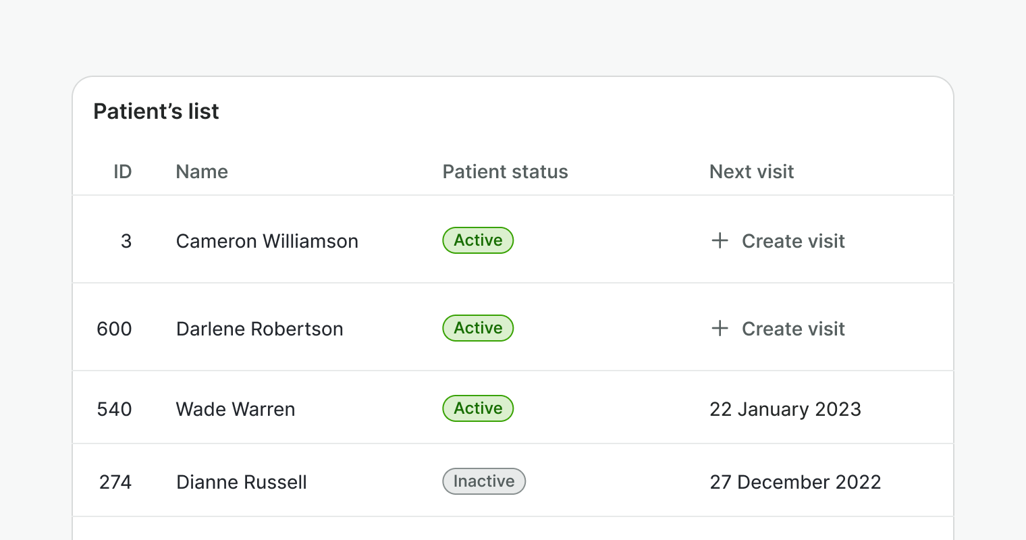Click the Patient's list title

tap(156, 111)
